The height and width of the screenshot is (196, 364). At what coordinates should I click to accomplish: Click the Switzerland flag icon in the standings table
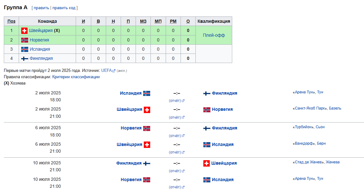(24, 31)
